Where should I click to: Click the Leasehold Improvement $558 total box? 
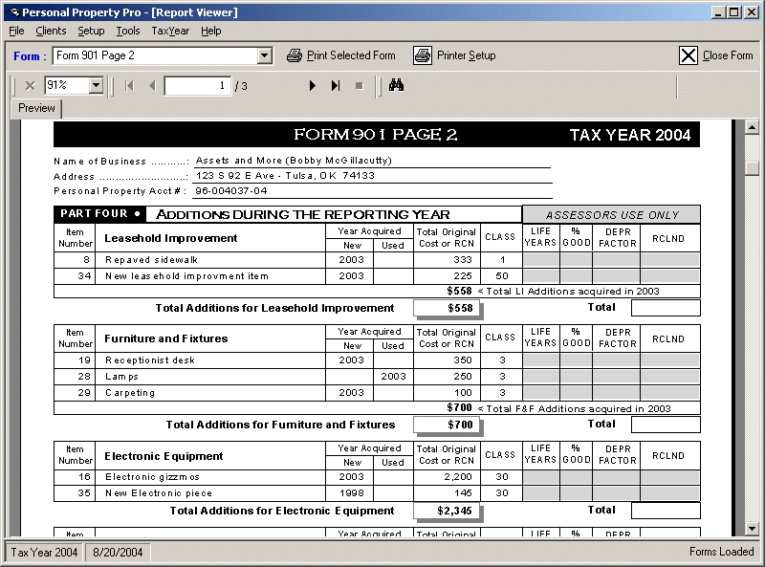(447, 308)
